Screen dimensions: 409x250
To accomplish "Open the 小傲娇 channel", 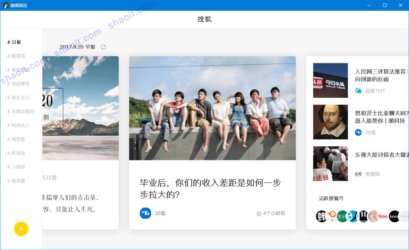I will [x=16, y=167].
